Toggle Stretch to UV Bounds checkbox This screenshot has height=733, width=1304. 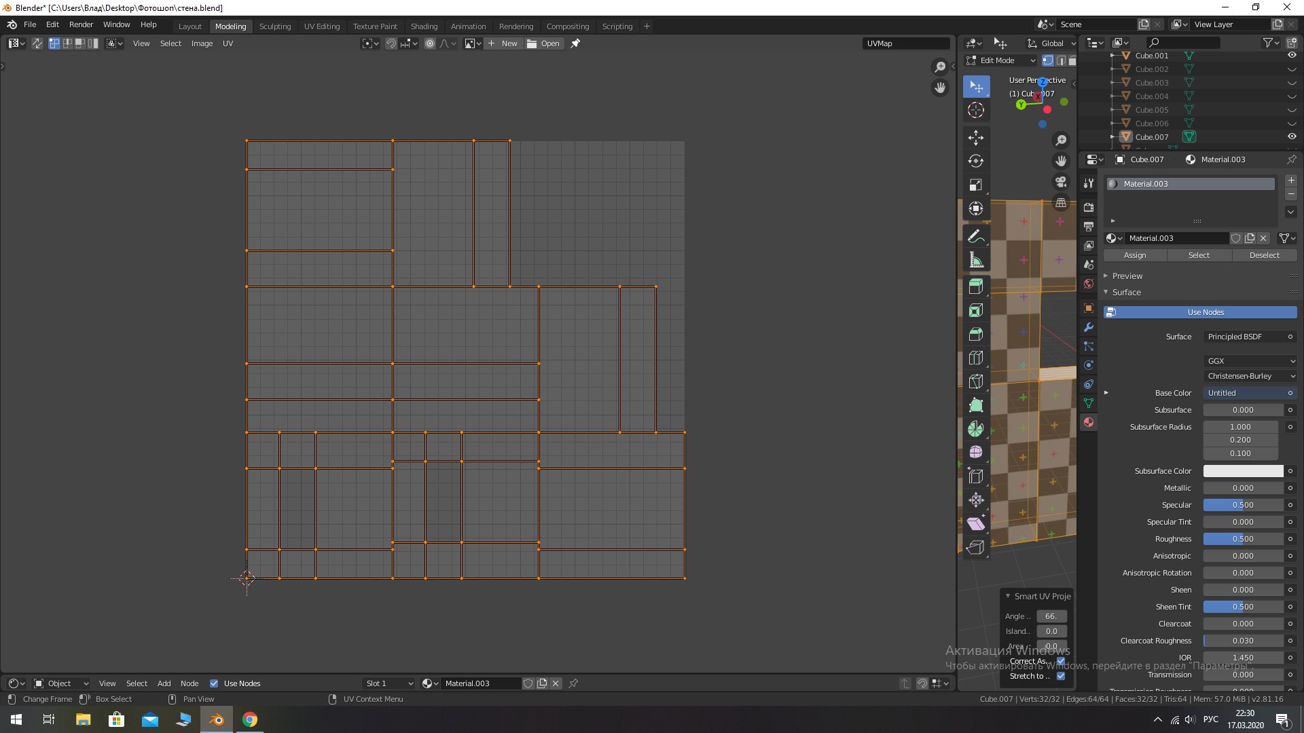click(1061, 676)
